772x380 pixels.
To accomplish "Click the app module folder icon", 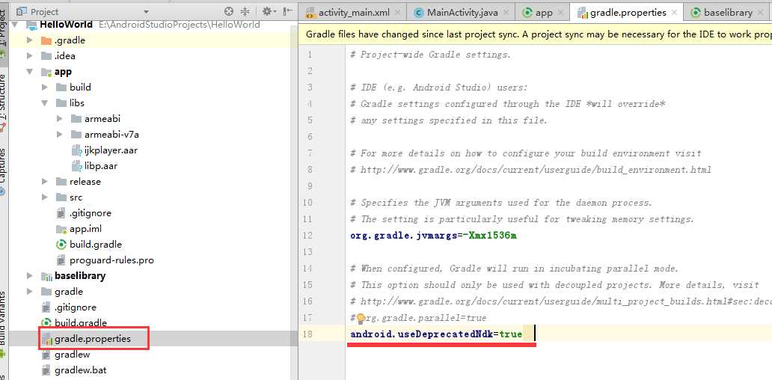I will (46, 72).
